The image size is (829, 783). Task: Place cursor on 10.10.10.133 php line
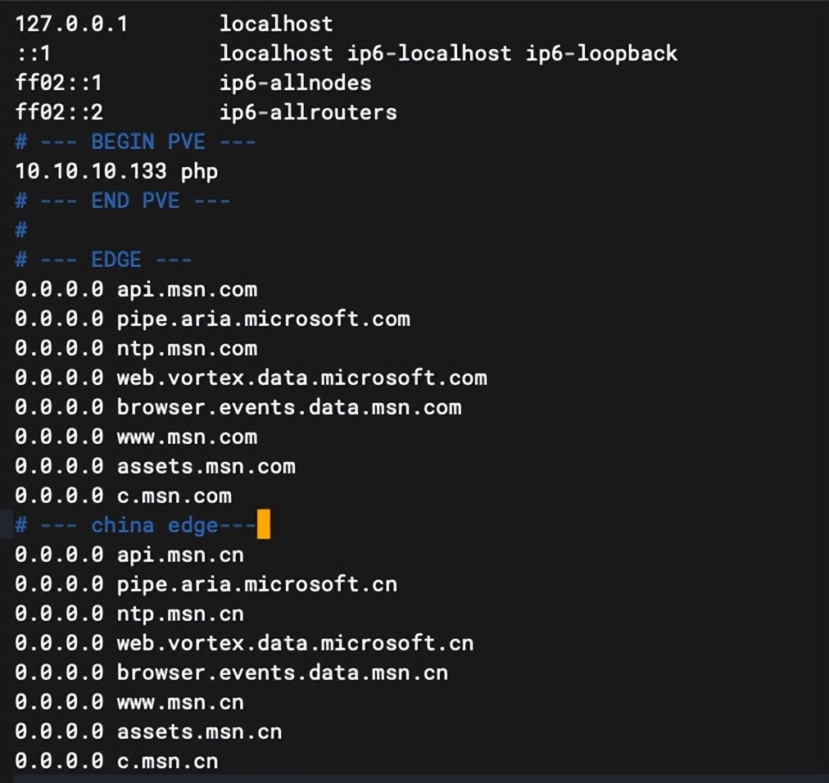[116, 171]
